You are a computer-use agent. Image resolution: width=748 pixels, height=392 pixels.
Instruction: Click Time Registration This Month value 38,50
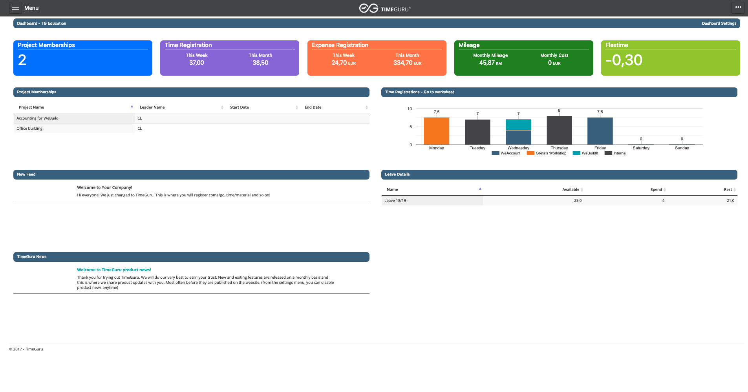260,63
